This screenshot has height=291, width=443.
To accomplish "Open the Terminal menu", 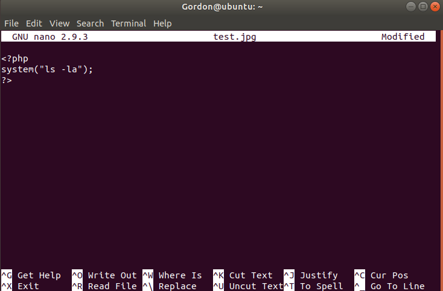I will click(128, 23).
